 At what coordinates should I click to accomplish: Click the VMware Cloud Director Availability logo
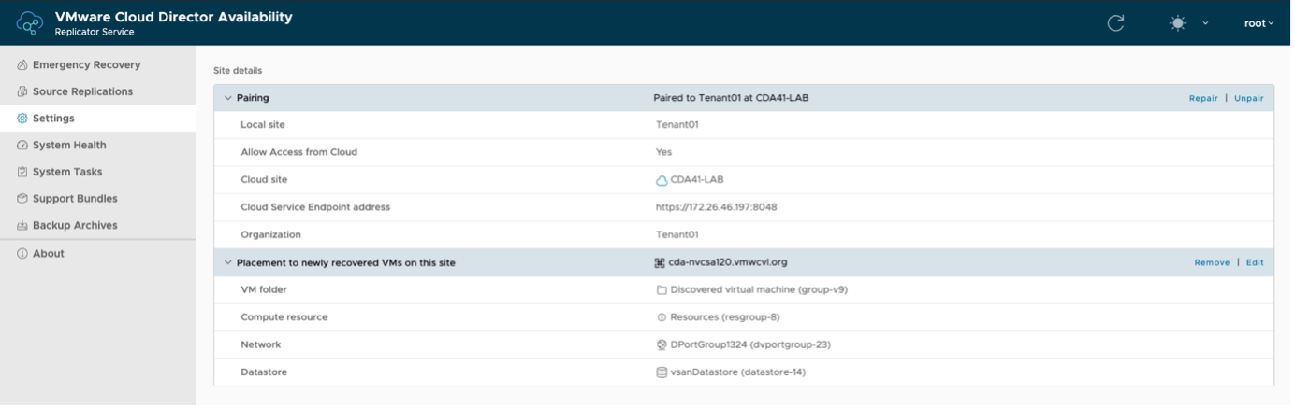click(x=30, y=23)
